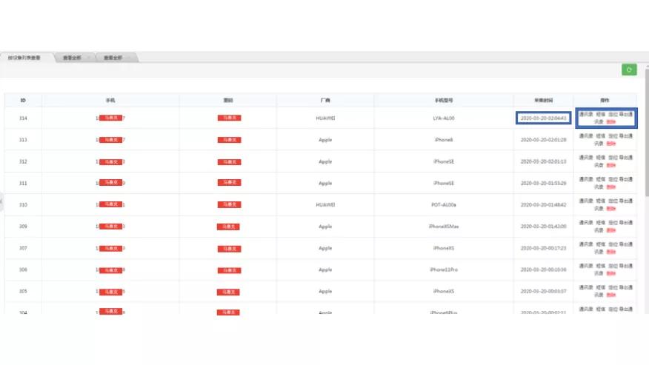Image resolution: width=649 pixels, height=365 pixels.
Task: Switch to the 按设备列表查看 tab
Action: [x=25, y=58]
